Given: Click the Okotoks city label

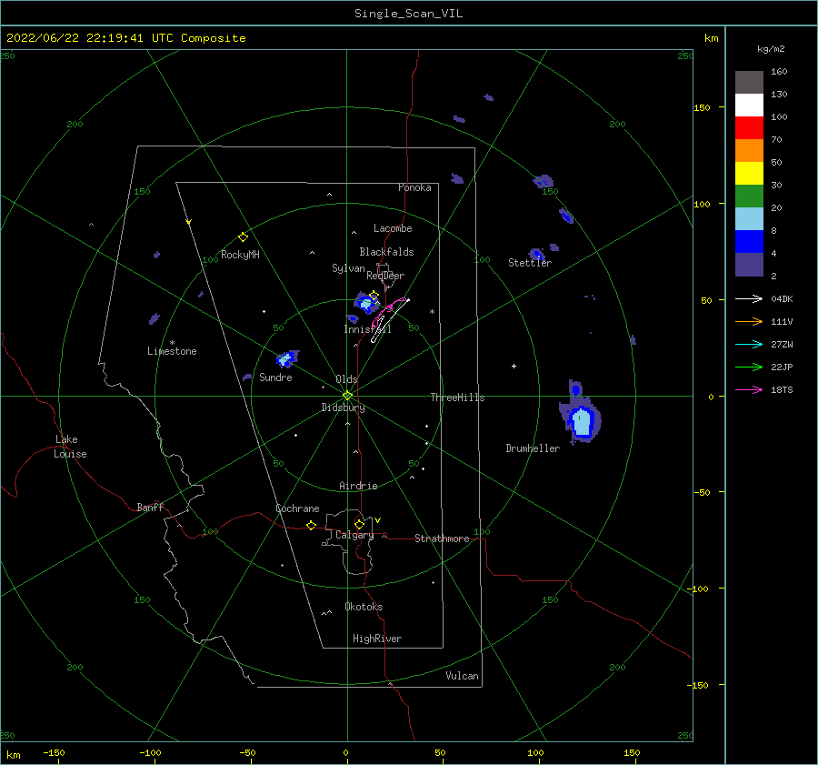Looking at the screenshot, I should pyautogui.click(x=364, y=607).
